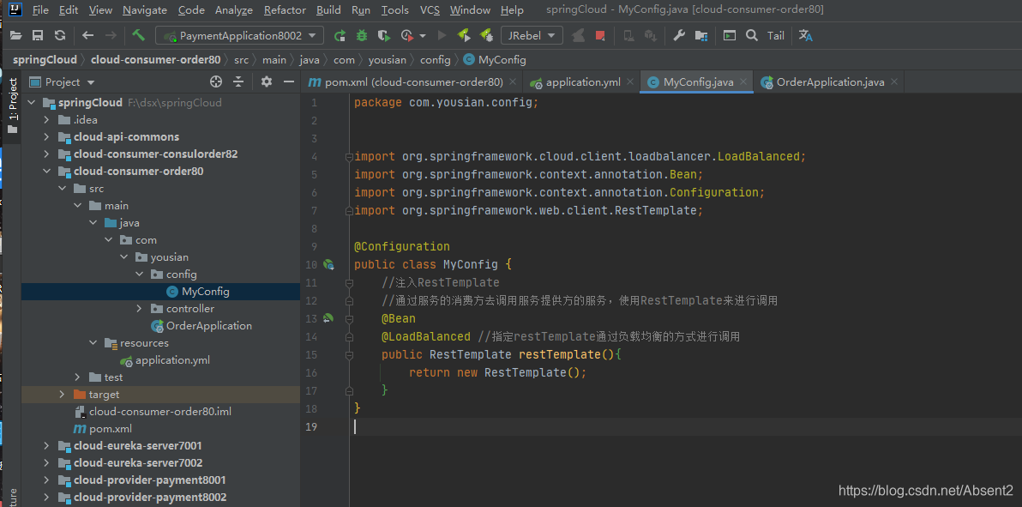The width and height of the screenshot is (1022, 507).
Task: Switch to the OrderApplication.java tab
Action: click(x=830, y=82)
